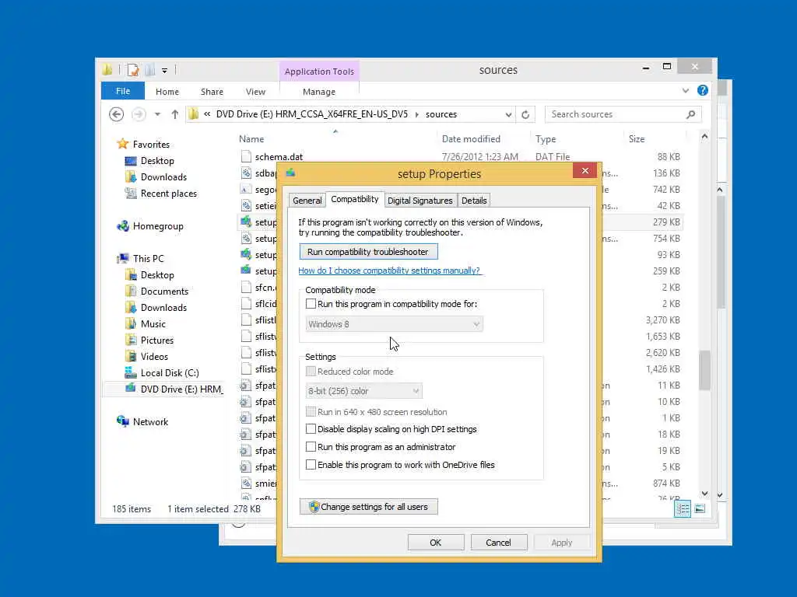Click the file list scrollbar thumb
The height and width of the screenshot is (597, 797).
coord(704,370)
